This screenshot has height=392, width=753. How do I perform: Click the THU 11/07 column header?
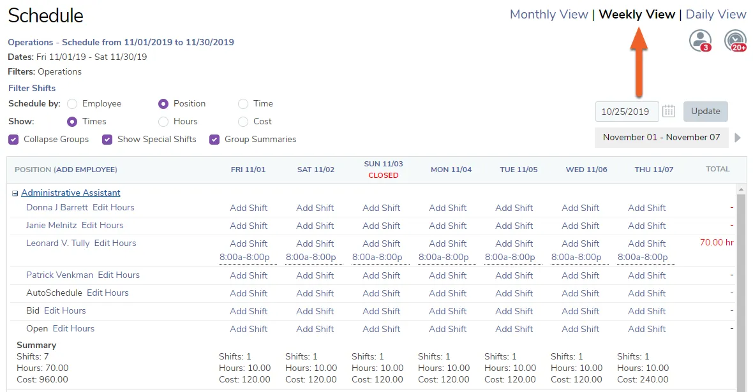[653, 170]
